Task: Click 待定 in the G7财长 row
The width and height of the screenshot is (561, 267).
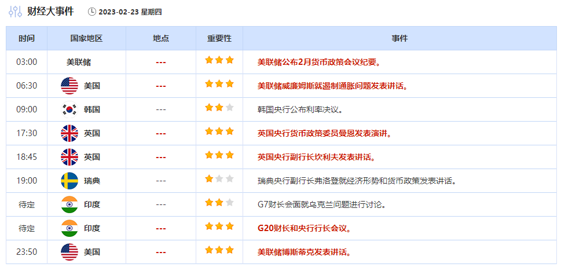Action: pos(27,204)
